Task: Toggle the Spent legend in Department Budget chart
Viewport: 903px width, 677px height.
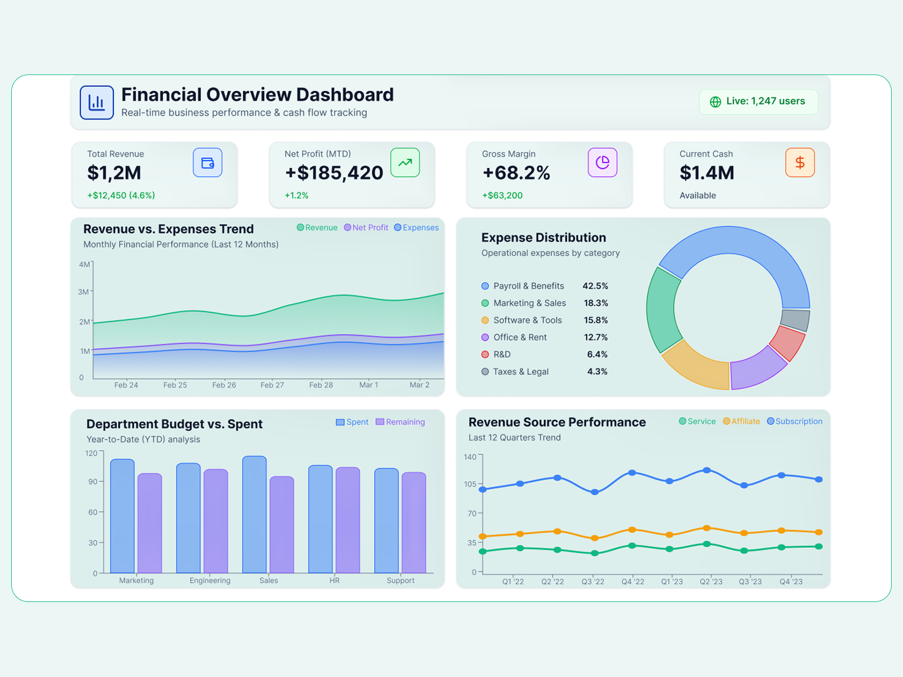Action: point(352,422)
